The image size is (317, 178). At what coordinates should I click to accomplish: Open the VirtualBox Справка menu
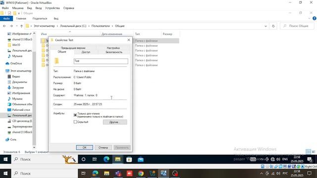coord(68,8)
